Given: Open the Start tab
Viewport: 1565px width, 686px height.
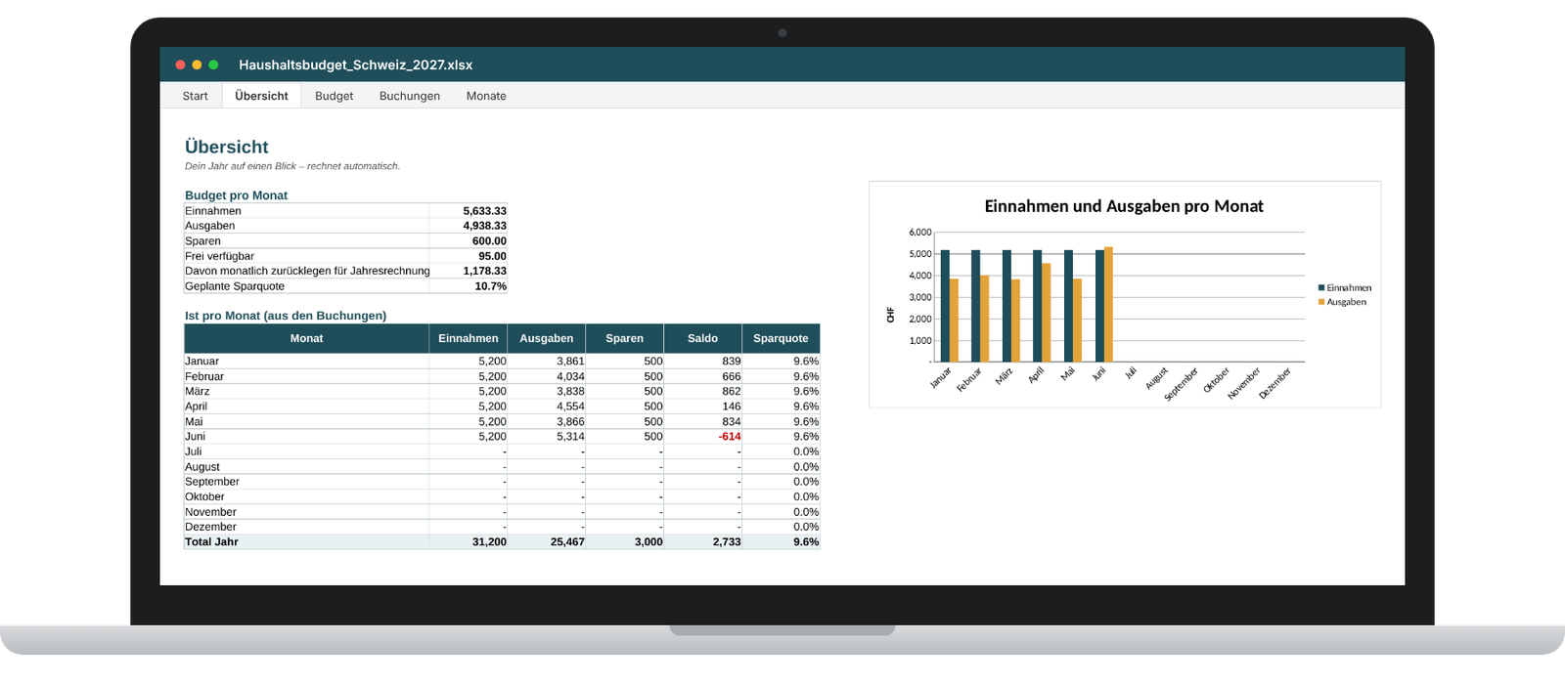Looking at the screenshot, I should coord(195,96).
